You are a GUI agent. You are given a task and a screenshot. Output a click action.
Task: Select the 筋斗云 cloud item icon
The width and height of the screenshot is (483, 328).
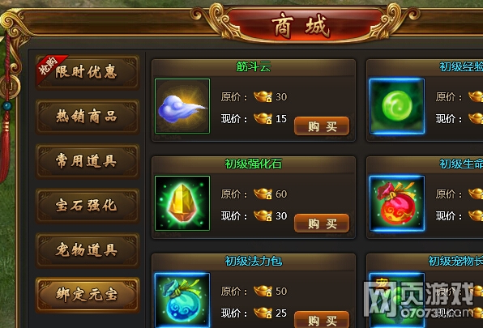point(182,106)
